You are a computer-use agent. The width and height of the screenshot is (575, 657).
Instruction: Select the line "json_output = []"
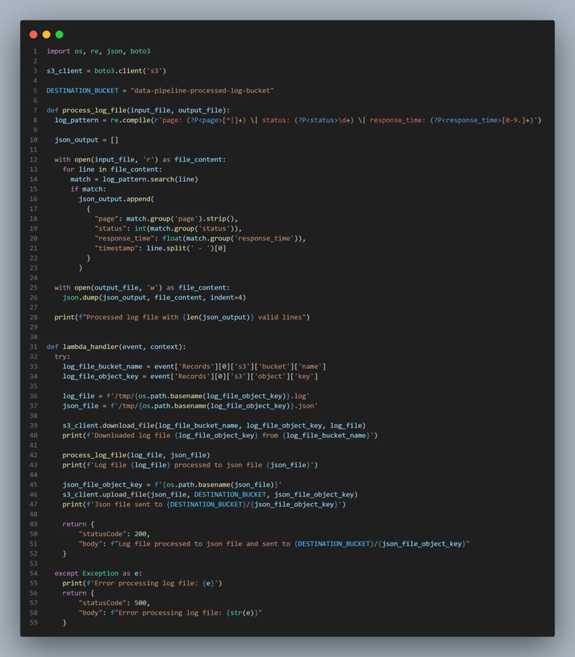(87, 140)
